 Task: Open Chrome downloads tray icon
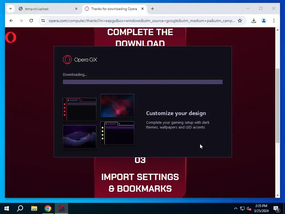(x=254, y=21)
